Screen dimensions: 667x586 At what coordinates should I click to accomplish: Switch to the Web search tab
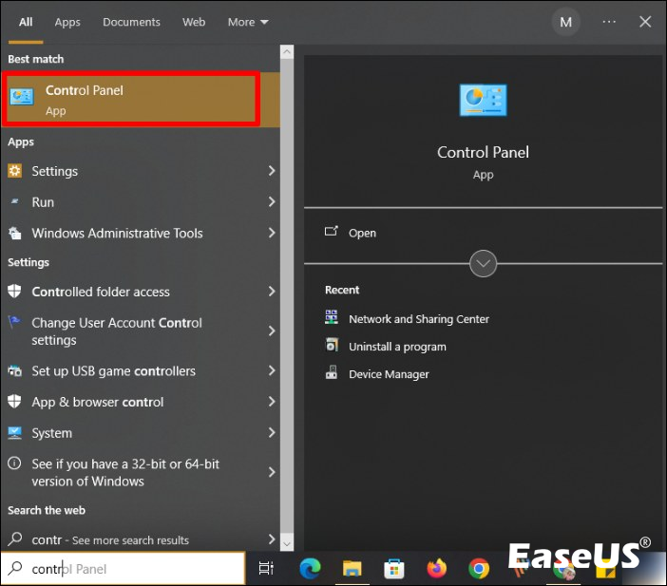[x=194, y=22]
